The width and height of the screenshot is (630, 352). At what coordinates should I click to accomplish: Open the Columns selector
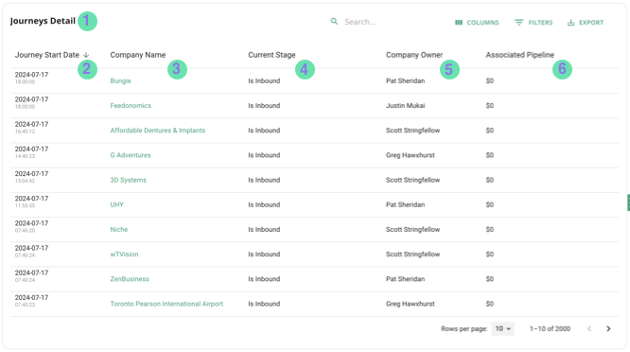coord(477,23)
